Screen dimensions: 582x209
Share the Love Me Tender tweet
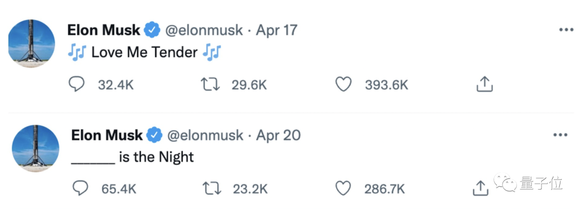pos(484,84)
